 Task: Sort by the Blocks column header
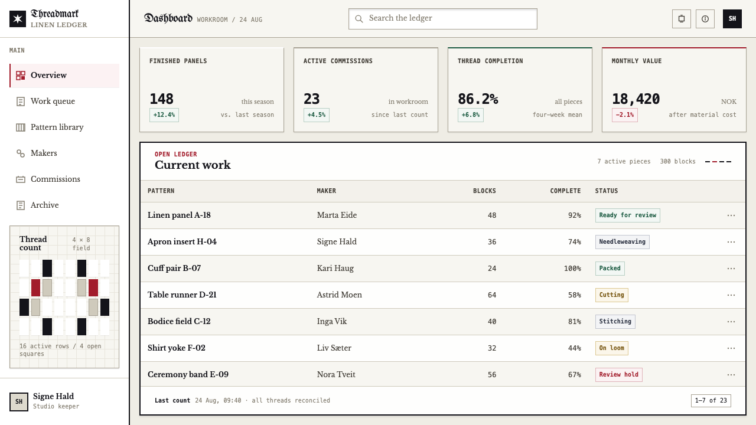[484, 191]
